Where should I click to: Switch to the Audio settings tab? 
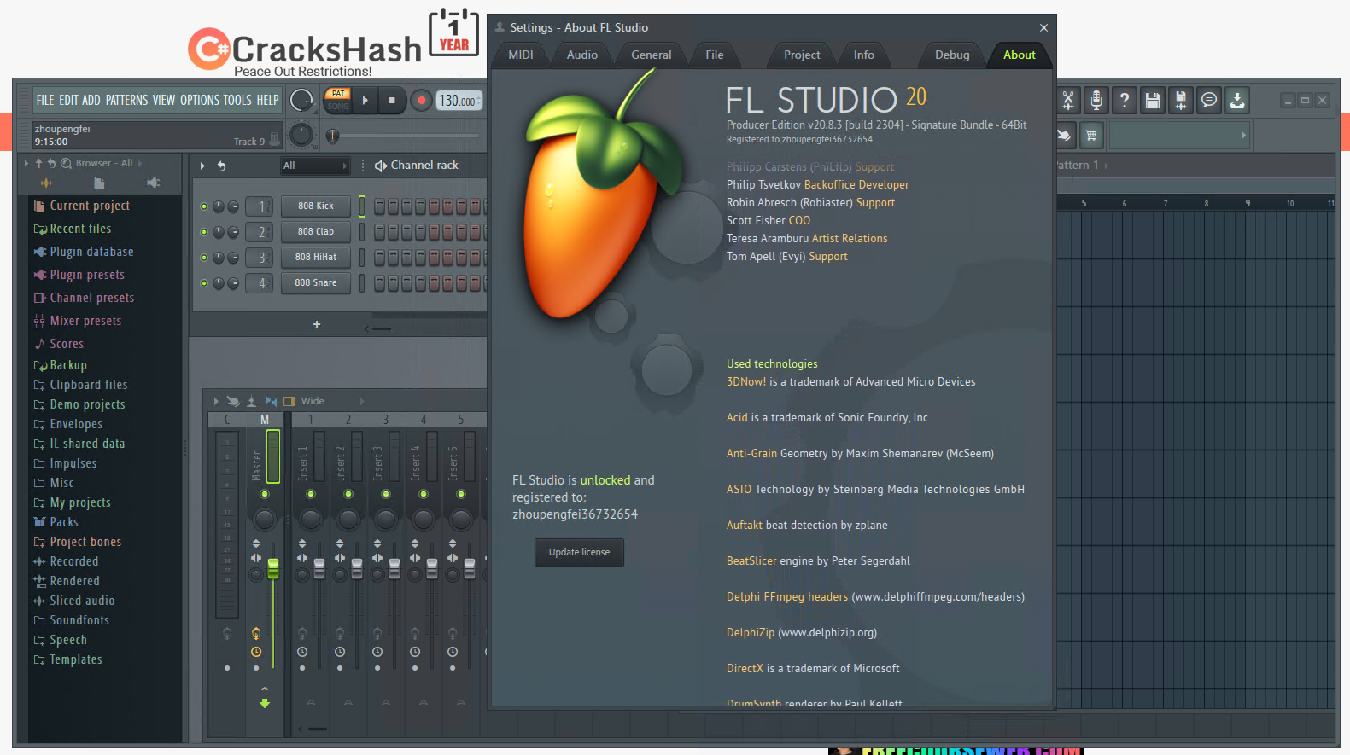pos(582,55)
